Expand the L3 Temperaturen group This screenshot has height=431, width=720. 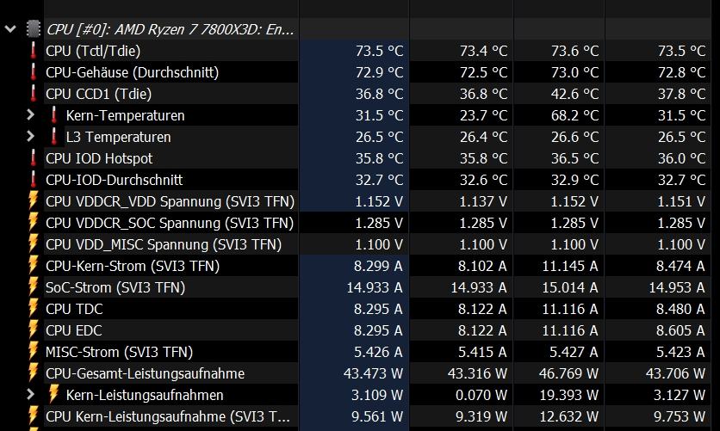(x=30, y=137)
